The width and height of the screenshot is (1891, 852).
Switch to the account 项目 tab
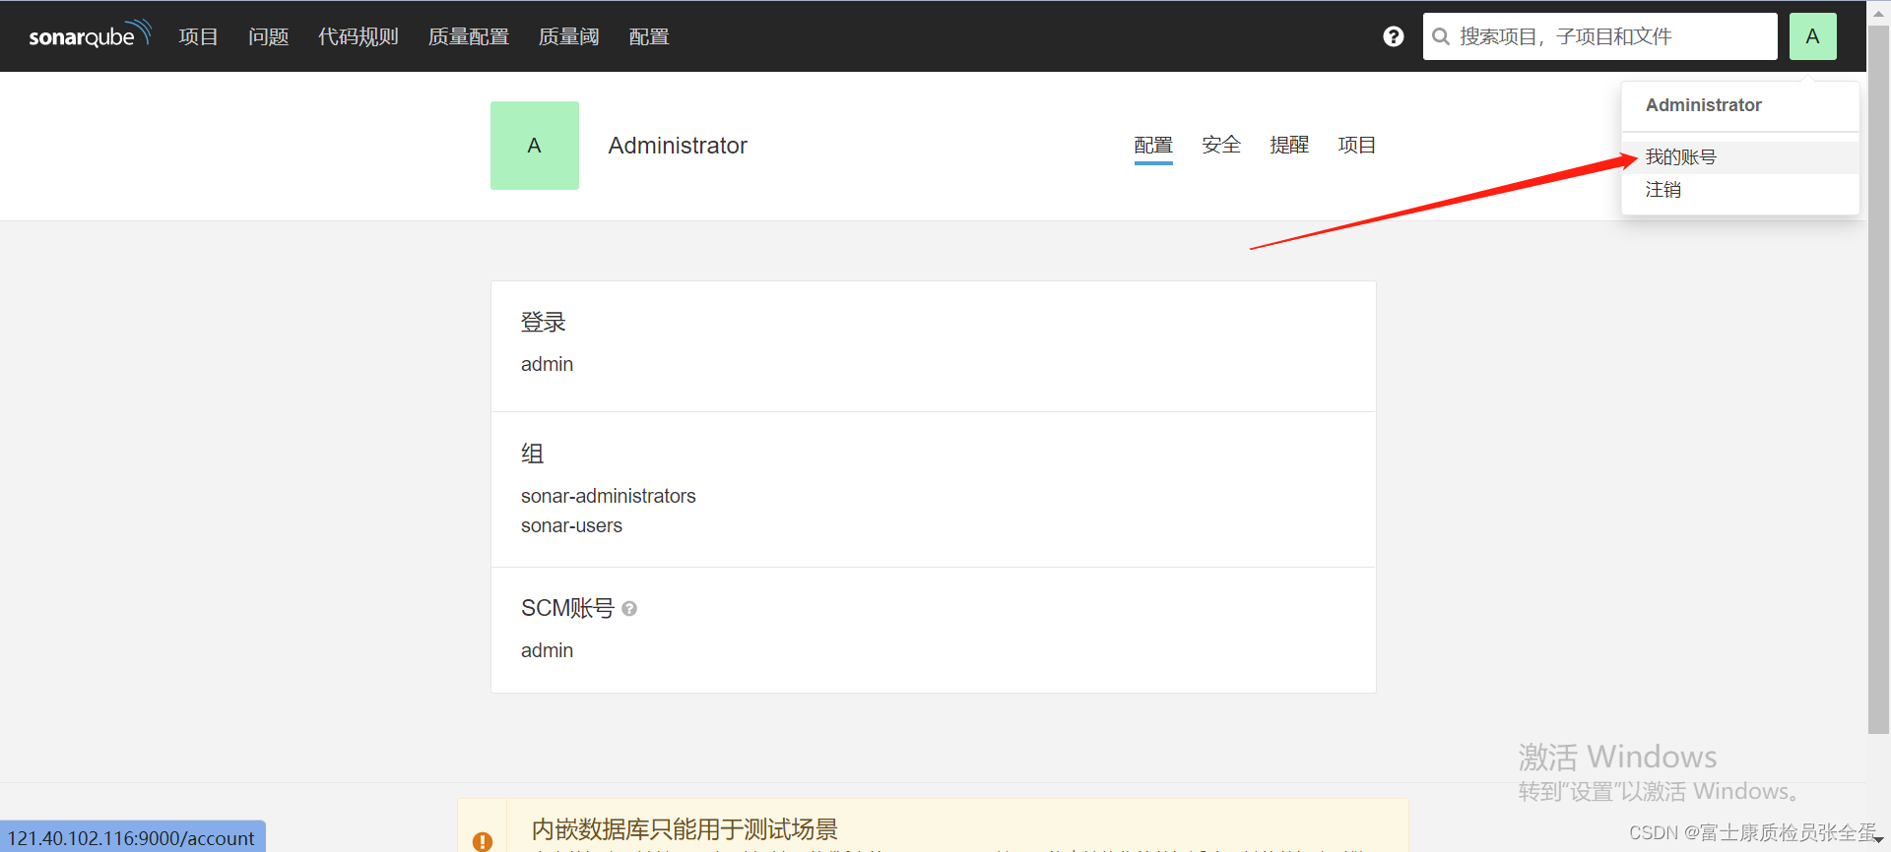tap(1357, 146)
